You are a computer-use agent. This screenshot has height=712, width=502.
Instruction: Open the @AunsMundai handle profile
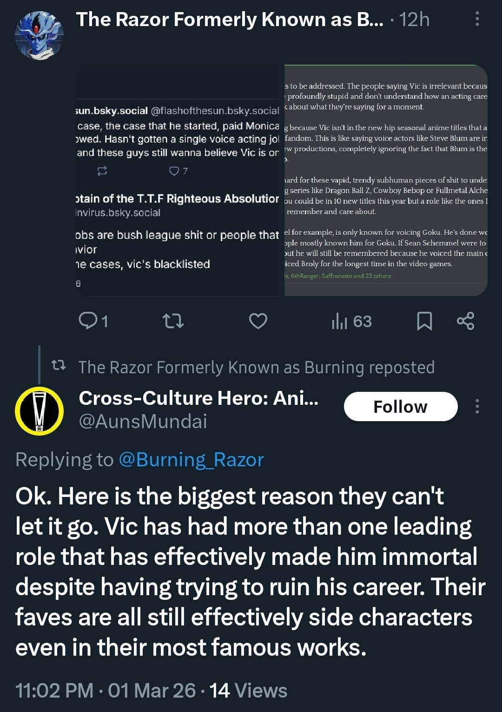click(143, 421)
